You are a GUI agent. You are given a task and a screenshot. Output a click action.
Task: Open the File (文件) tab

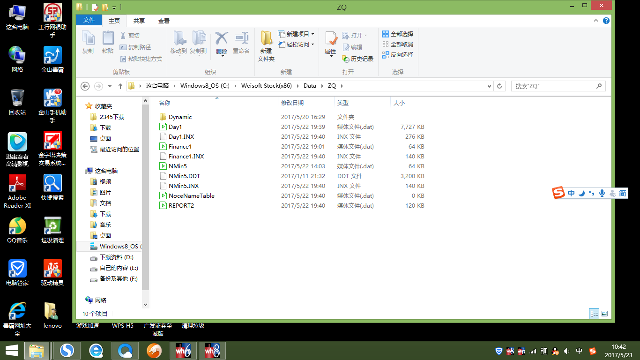click(89, 20)
